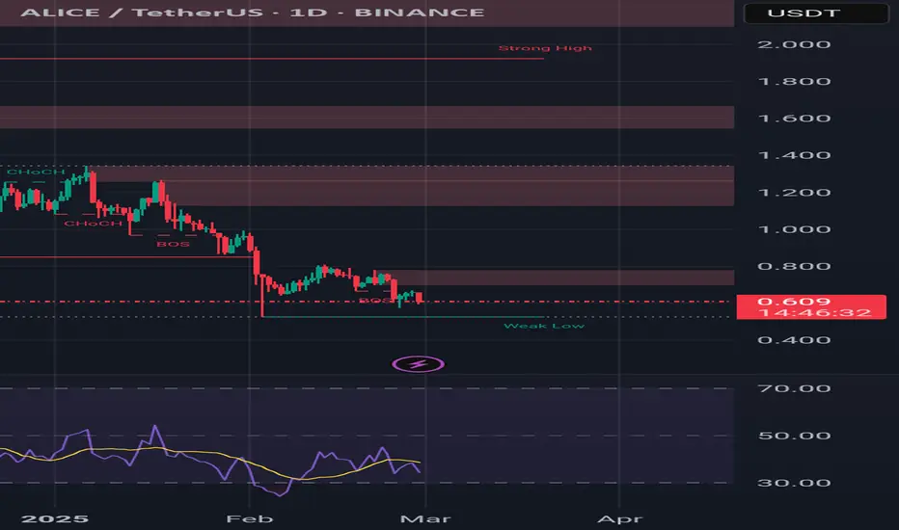Click the 14:46:32 countdown timer
Image resolution: width=899 pixels, height=530 pixels.
coord(815,313)
